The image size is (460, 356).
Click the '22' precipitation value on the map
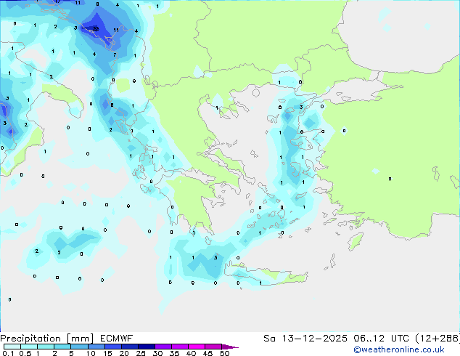(x=96, y=28)
